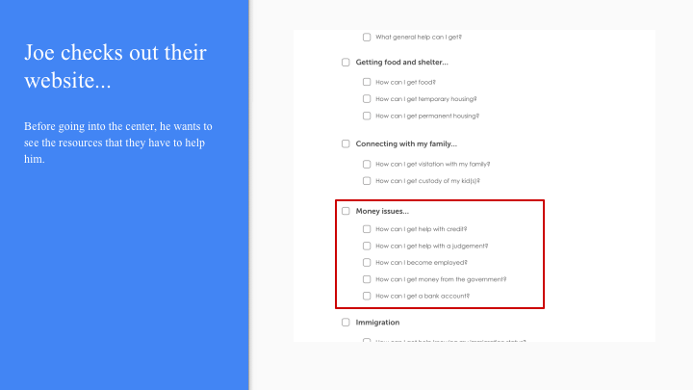693x390 pixels.
Task: Select the 'How can I become employed?' checkbox
Action: (367, 262)
